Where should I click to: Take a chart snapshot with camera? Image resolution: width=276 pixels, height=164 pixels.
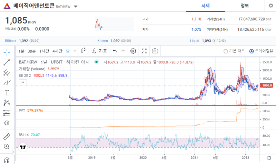coord(155,51)
